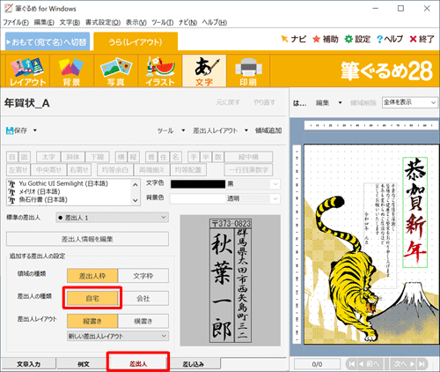Open 編集(E) menu in menu bar

coord(44,22)
